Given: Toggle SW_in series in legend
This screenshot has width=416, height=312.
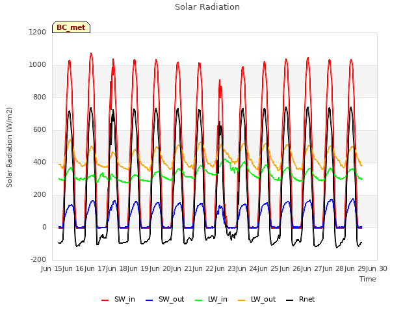Looking at the screenshot, I should pyautogui.click(x=118, y=299).
